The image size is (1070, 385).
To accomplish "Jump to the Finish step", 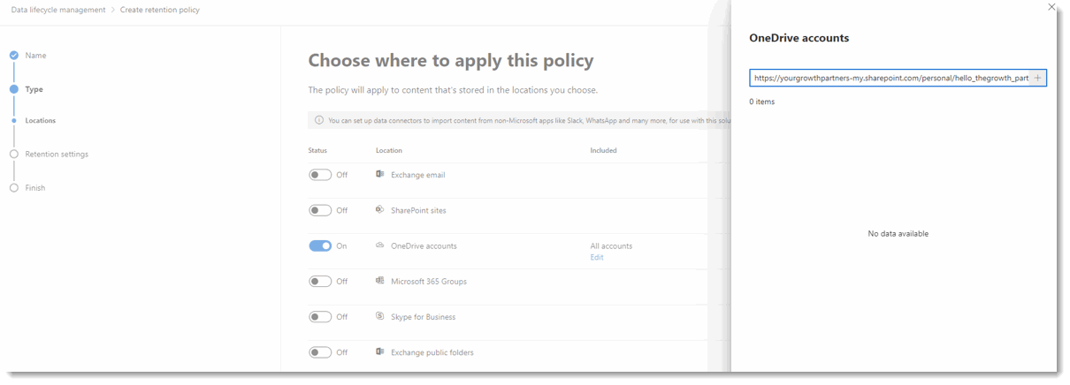I will point(35,187).
